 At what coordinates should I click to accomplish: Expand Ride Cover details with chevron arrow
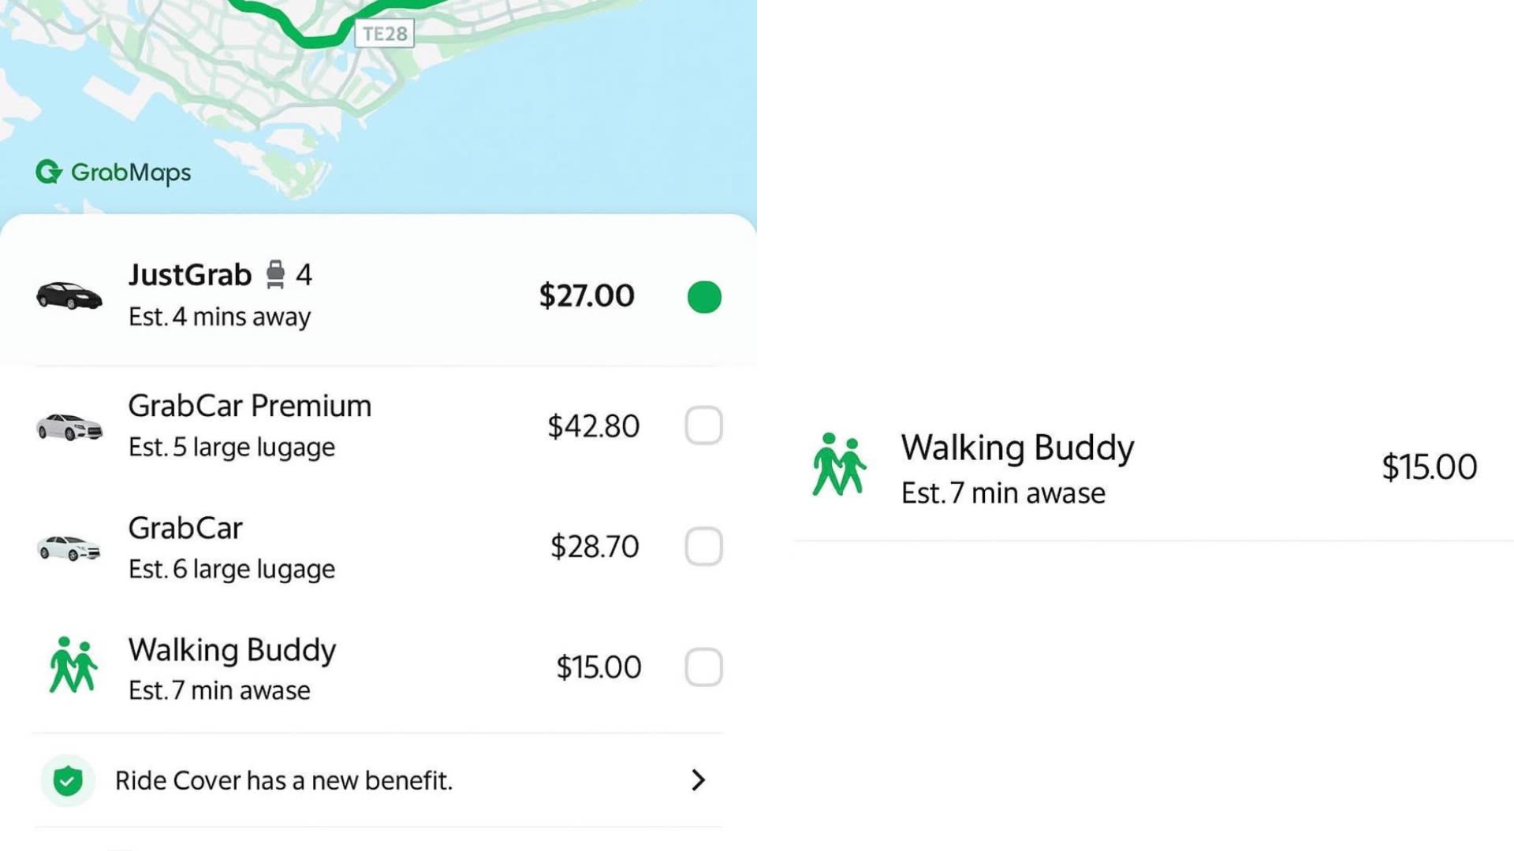coord(698,780)
